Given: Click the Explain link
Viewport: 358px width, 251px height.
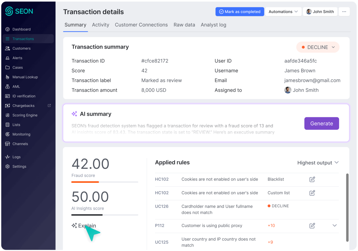Looking at the screenshot, I should coord(87,226).
